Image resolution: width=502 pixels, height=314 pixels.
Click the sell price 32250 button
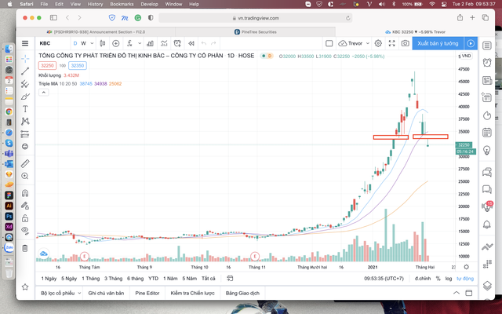pos(47,65)
